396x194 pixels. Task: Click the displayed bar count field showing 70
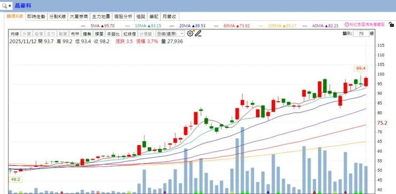pyautogui.click(x=361, y=34)
